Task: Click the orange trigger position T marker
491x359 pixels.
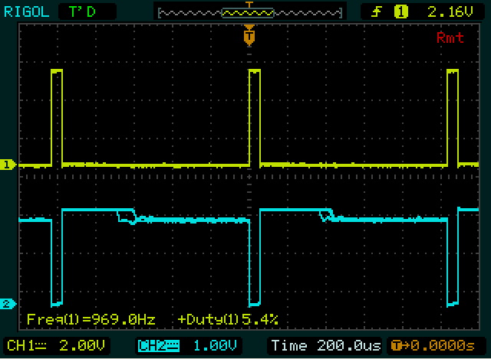Action: point(249,36)
